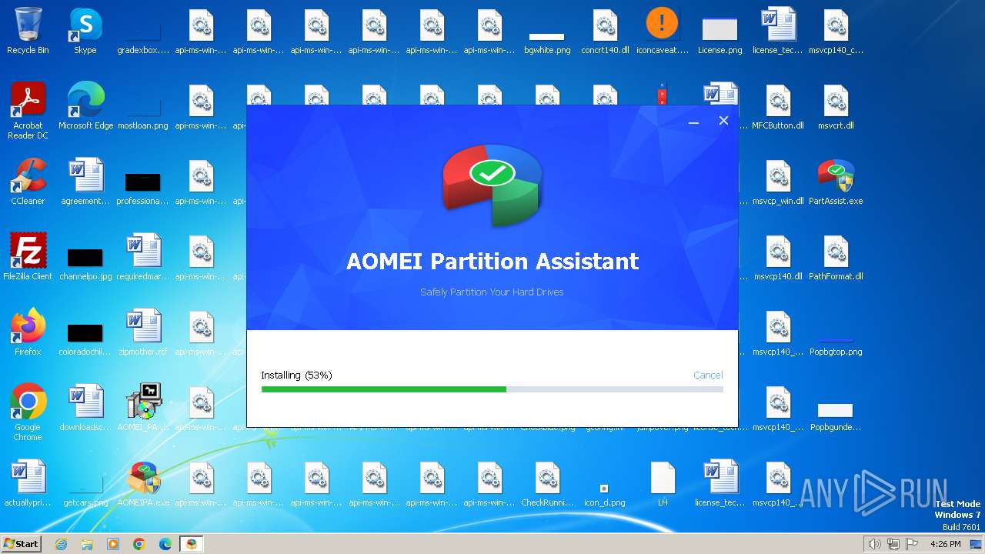The height and width of the screenshot is (554, 985).
Task: Select the icon_d.png image thumbnail
Action: 605,492
